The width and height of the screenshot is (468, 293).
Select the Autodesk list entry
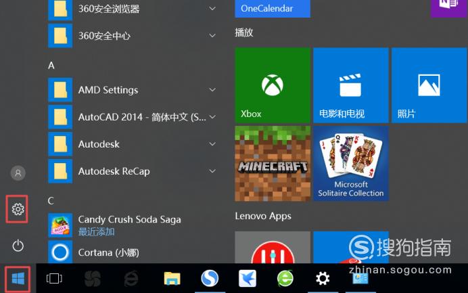click(133, 144)
